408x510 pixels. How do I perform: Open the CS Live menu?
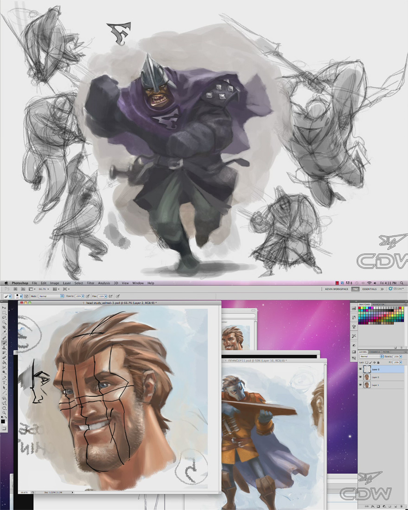pyautogui.click(x=396, y=289)
